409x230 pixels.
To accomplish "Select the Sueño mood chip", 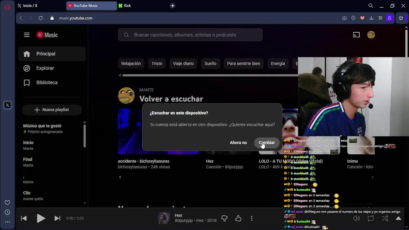I will [x=211, y=64].
